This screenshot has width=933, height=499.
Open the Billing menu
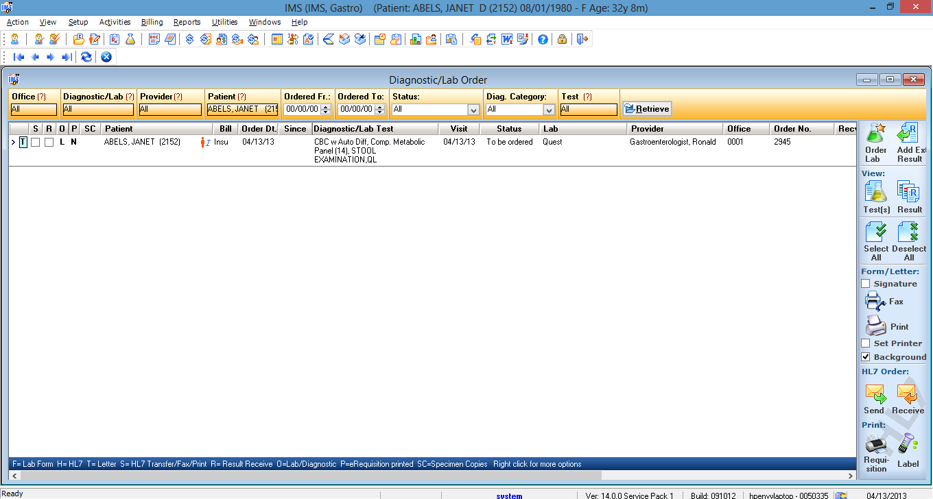click(152, 22)
